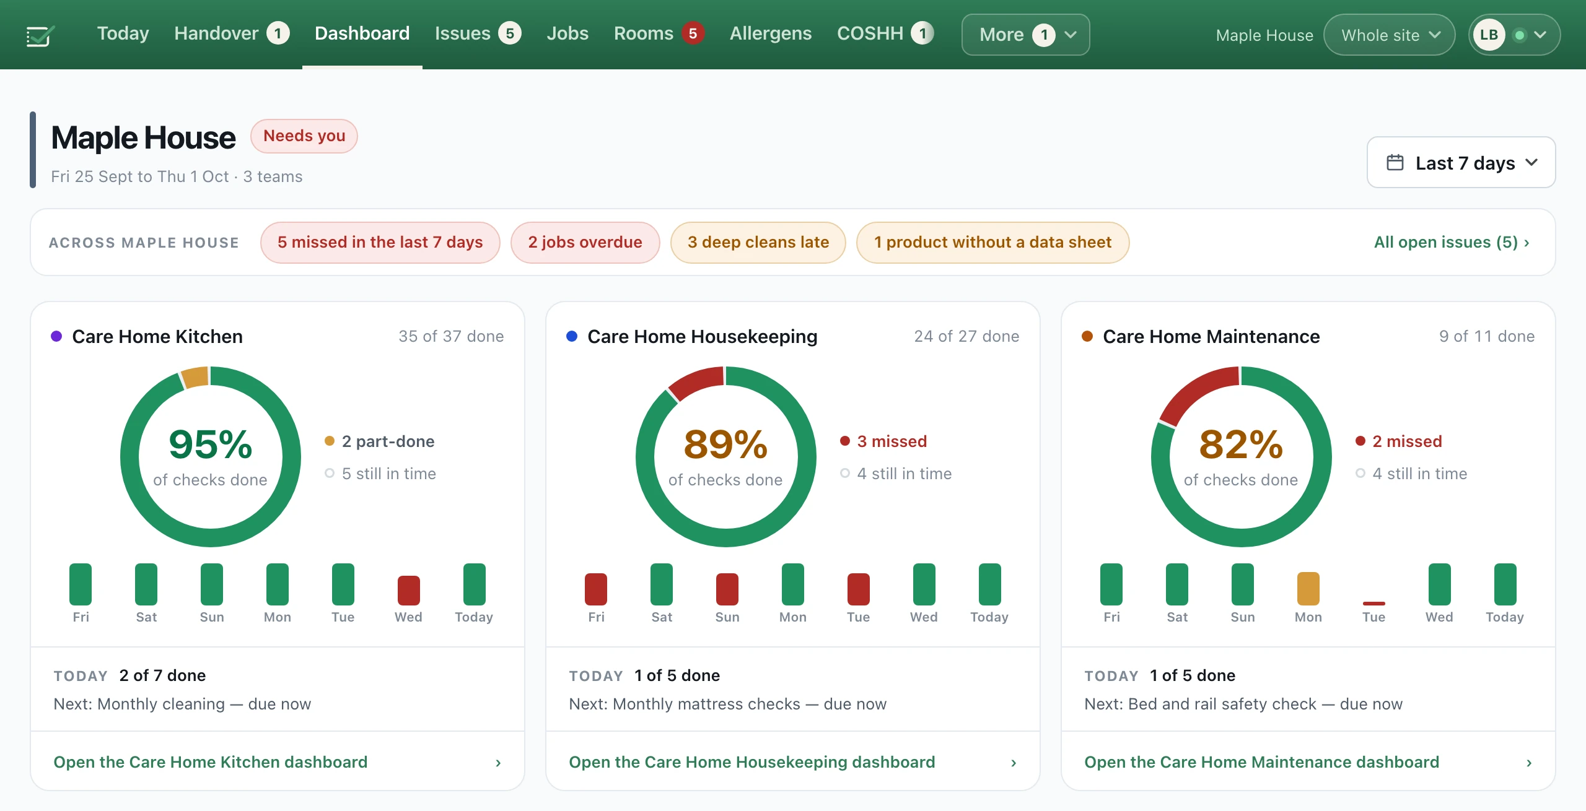Change the Last 7 days range
Viewport: 1586px width, 811px height.
[1461, 162]
